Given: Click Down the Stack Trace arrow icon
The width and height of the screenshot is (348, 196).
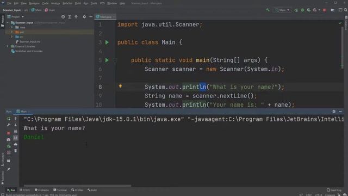Looking at the screenshot, I should pyautogui.click(x=16, y=125).
